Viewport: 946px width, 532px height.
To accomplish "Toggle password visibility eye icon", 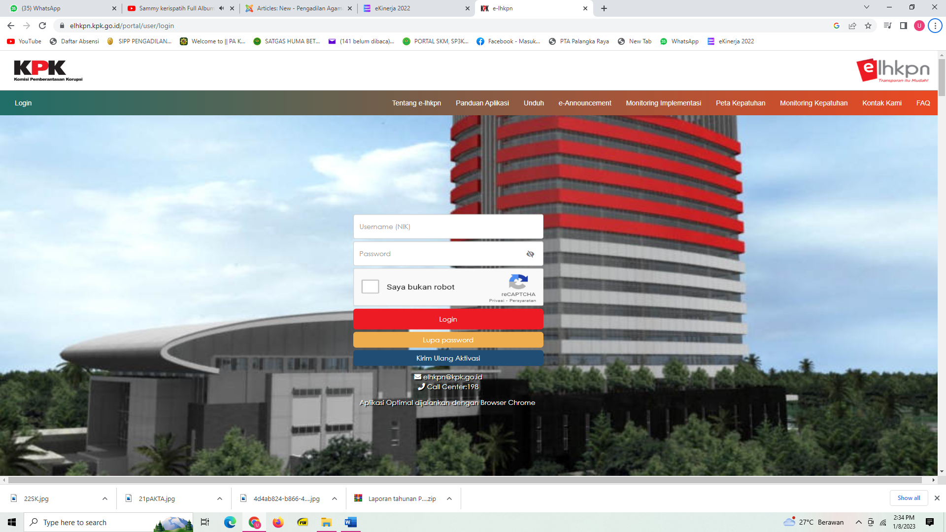I will tap(530, 254).
